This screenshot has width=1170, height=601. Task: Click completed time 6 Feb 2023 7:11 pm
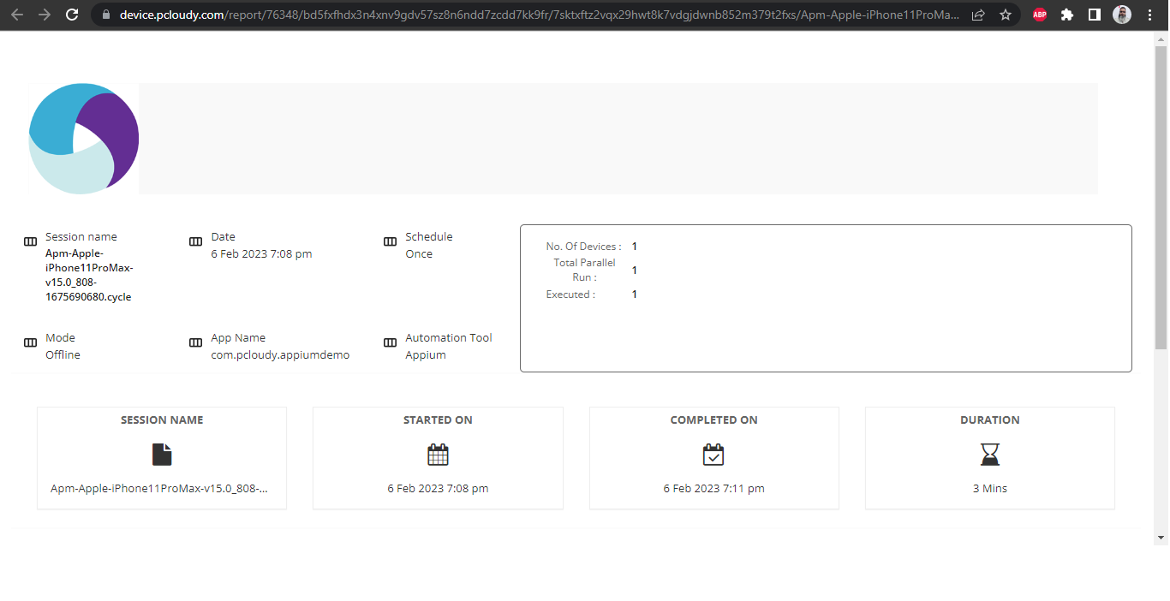pos(713,489)
